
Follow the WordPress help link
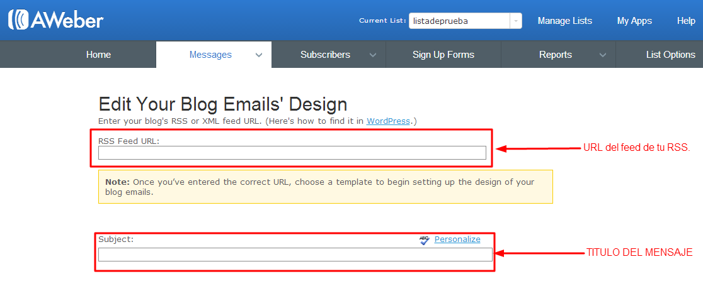(388, 121)
